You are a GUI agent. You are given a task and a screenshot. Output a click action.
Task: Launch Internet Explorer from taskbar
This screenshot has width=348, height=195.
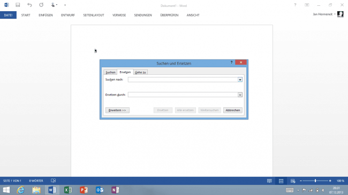pos(21,190)
